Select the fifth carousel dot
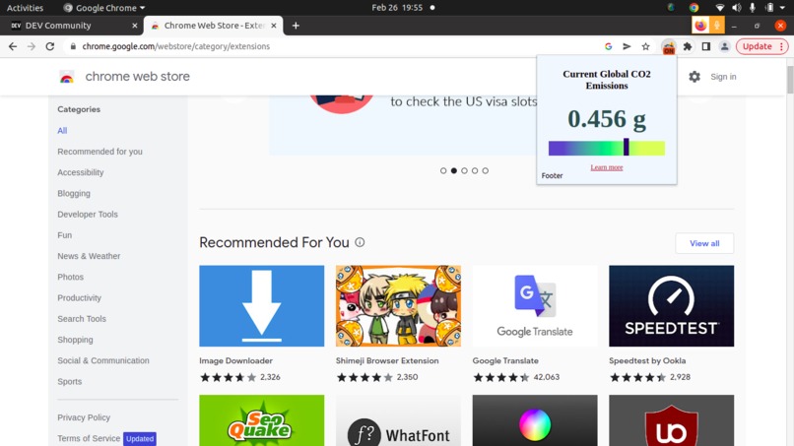 485,170
